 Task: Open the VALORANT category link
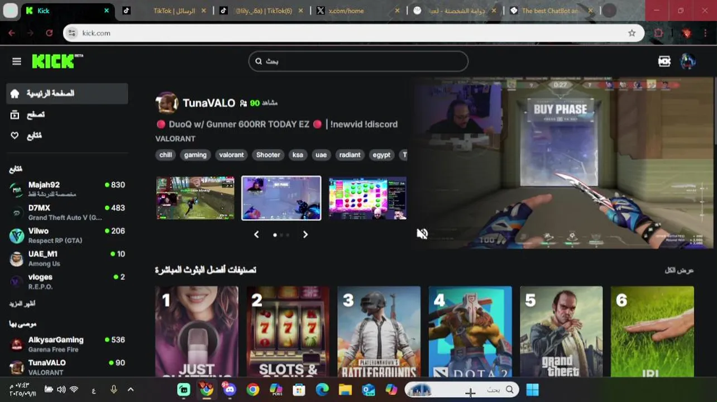[x=175, y=138]
